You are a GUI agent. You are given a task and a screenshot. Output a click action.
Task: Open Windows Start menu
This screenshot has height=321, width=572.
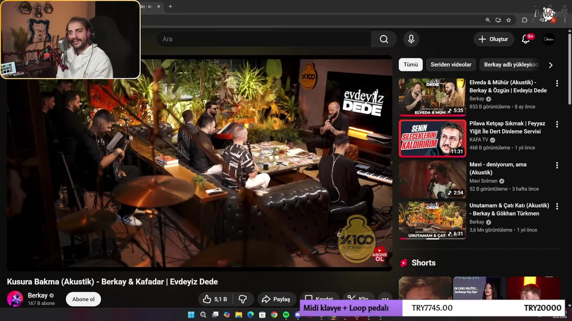pyautogui.click(x=191, y=315)
